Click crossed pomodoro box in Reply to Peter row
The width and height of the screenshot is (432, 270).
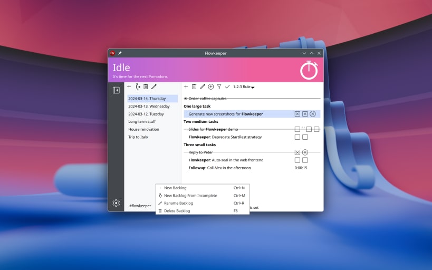(297, 152)
